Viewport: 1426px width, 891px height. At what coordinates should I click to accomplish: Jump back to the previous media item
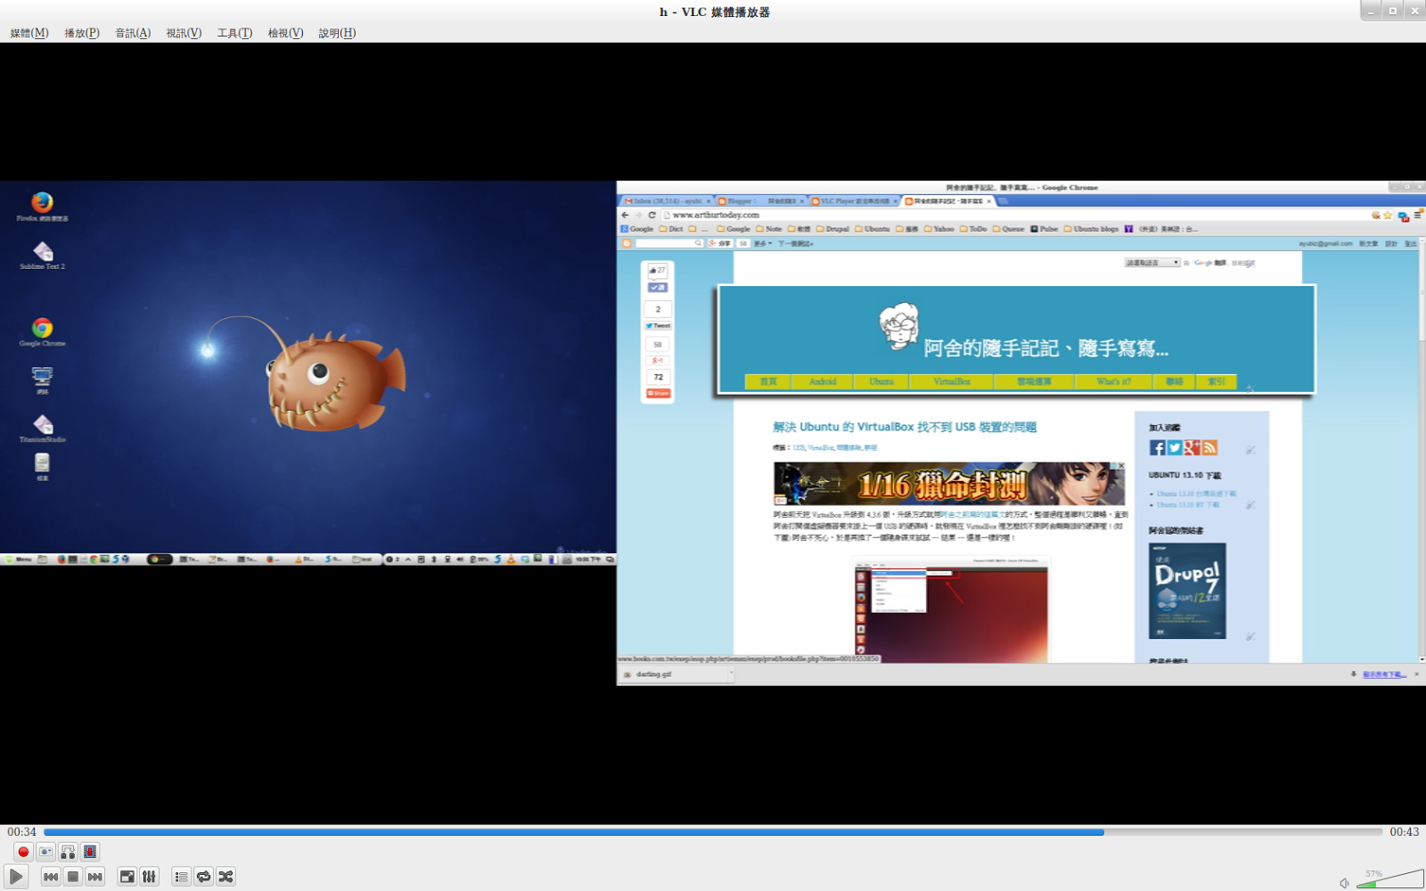51,876
